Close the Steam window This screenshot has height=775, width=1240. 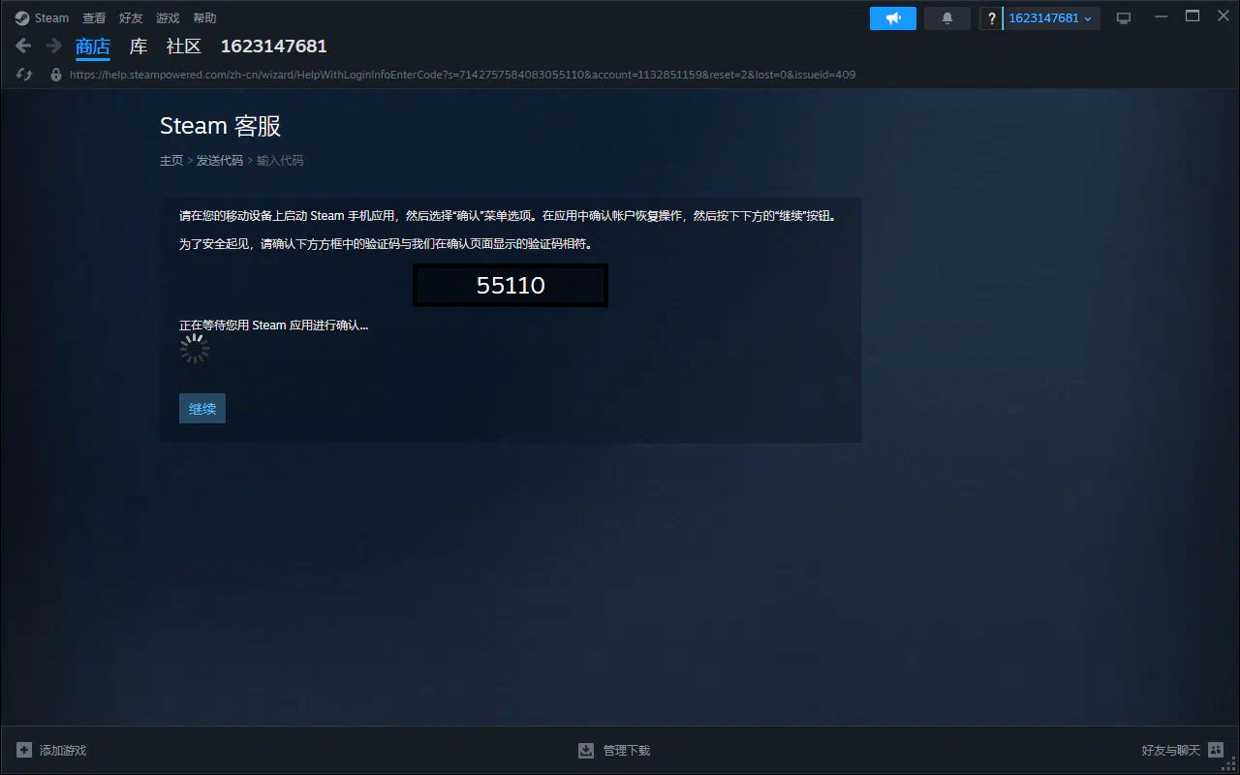(1223, 16)
